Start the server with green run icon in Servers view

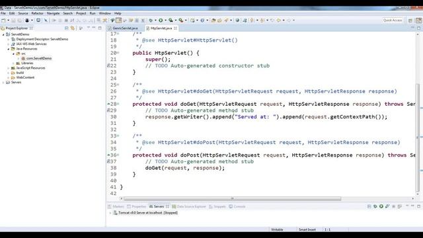[381, 206]
